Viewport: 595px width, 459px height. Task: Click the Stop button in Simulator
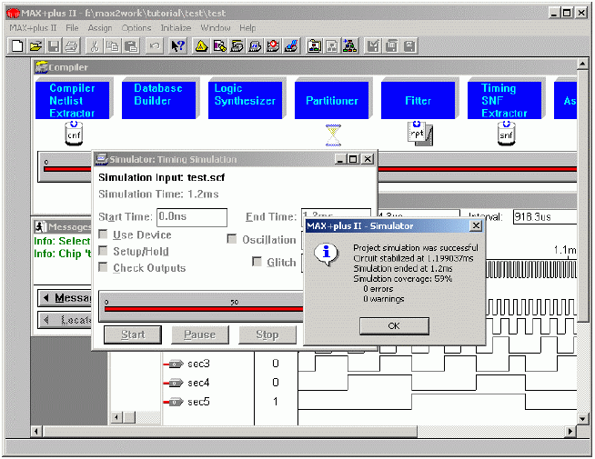[x=267, y=334]
